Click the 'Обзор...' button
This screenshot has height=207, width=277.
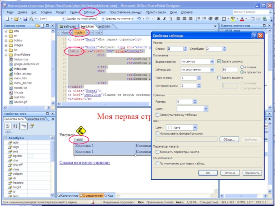[x=229, y=139]
